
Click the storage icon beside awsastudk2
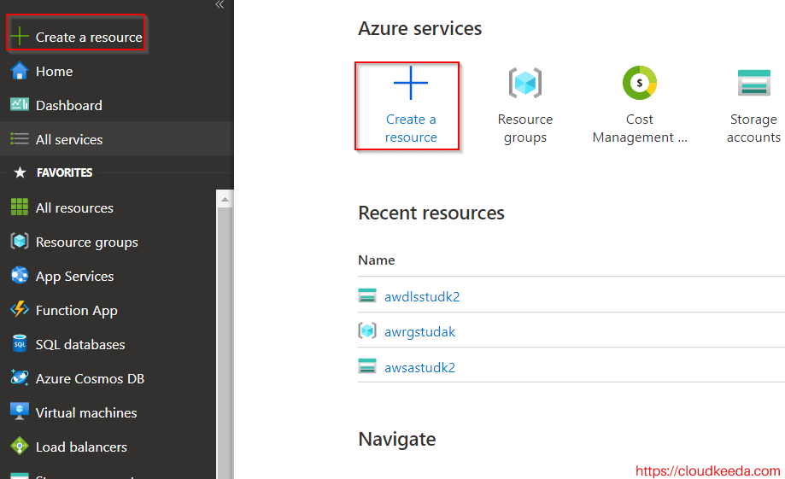pos(367,366)
